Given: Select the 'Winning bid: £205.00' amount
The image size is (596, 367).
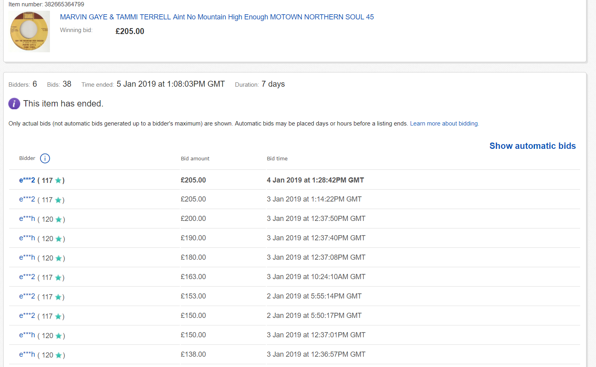Looking at the screenshot, I should pyautogui.click(x=130, y=31).
